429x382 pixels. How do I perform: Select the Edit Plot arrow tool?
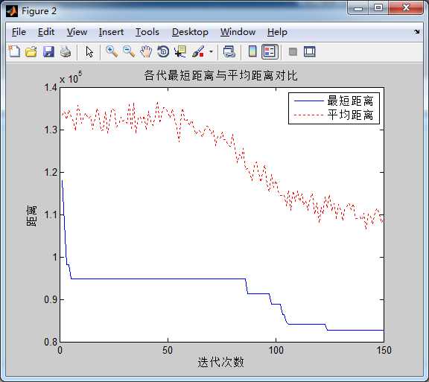tap(89, 51)
